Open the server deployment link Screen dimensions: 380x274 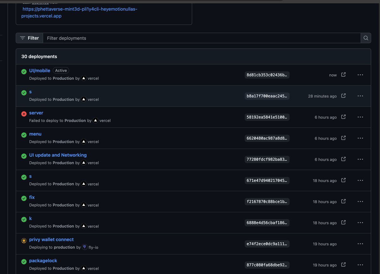click(36, 113)
